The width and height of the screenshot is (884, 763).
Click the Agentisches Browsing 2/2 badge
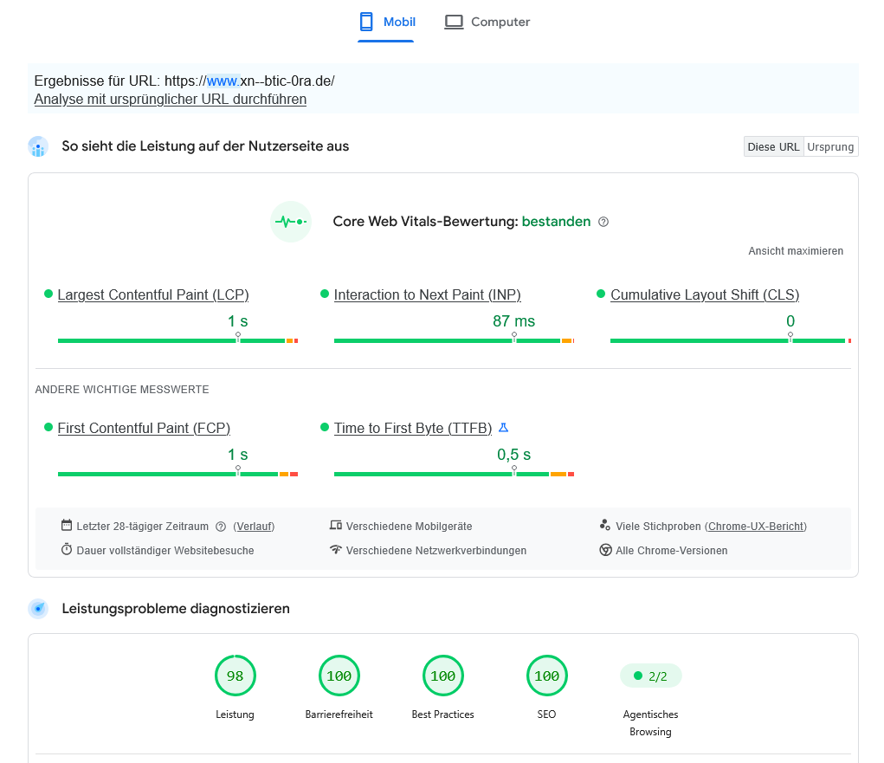[x=650, y=676]
